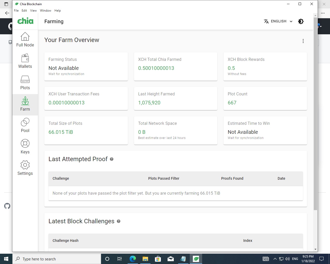Open the Wallets section
Image resolution: width=330 pixels, height=264 pixels.
(x=25, y=61)
